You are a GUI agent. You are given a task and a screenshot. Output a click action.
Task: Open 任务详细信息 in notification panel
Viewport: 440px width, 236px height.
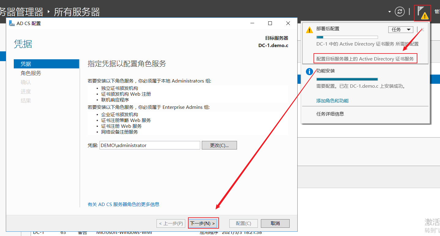(x=330, y=114)
